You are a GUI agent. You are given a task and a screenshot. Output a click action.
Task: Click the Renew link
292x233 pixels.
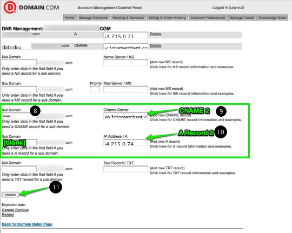tap(8, 215)
